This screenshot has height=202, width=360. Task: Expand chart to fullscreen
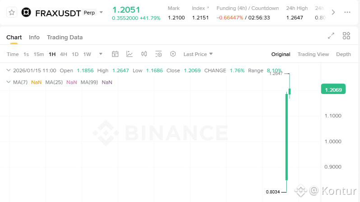click(331, 36)
